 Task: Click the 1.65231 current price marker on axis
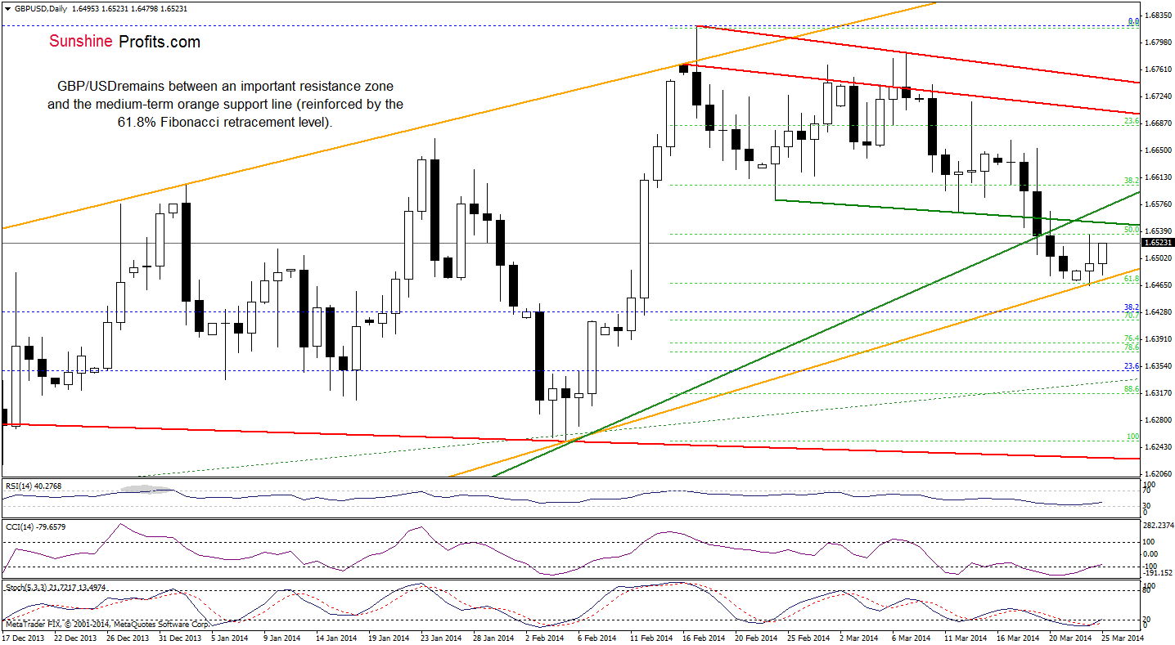1158,243
